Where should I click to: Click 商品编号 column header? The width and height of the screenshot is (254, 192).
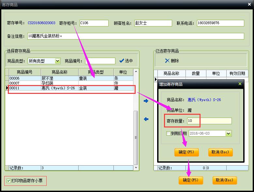click(25, 72)
